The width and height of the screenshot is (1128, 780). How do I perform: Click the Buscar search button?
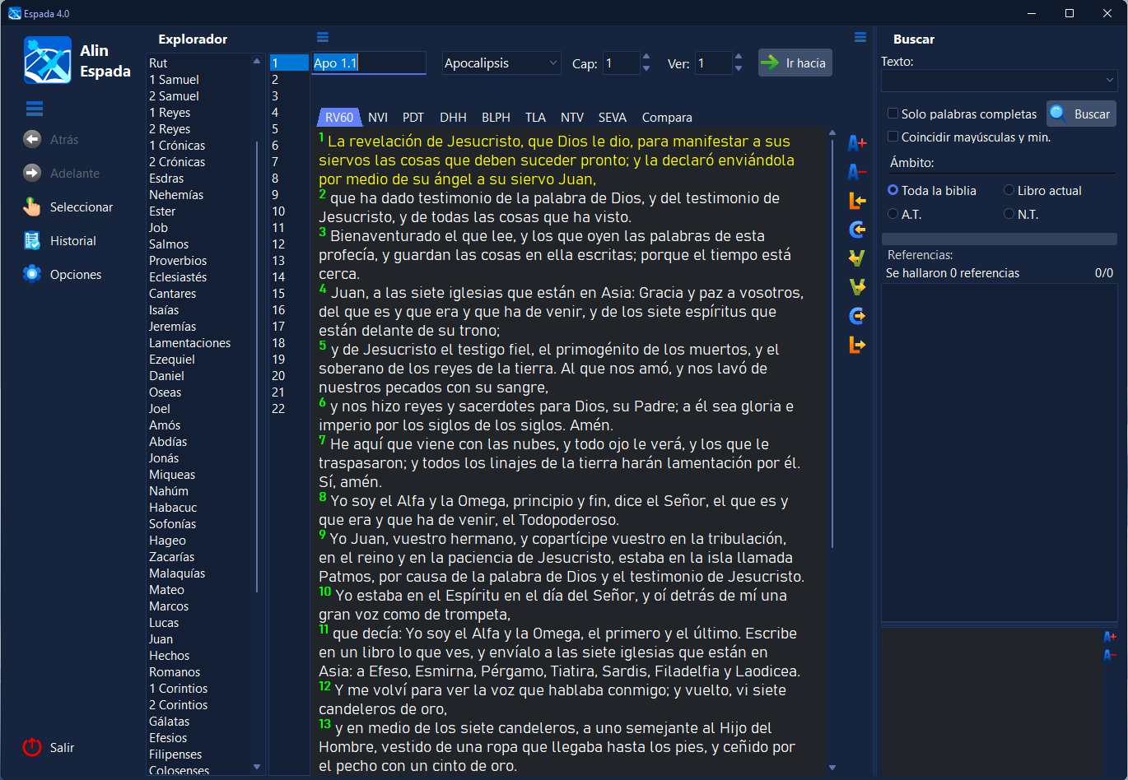(1080, 114)
